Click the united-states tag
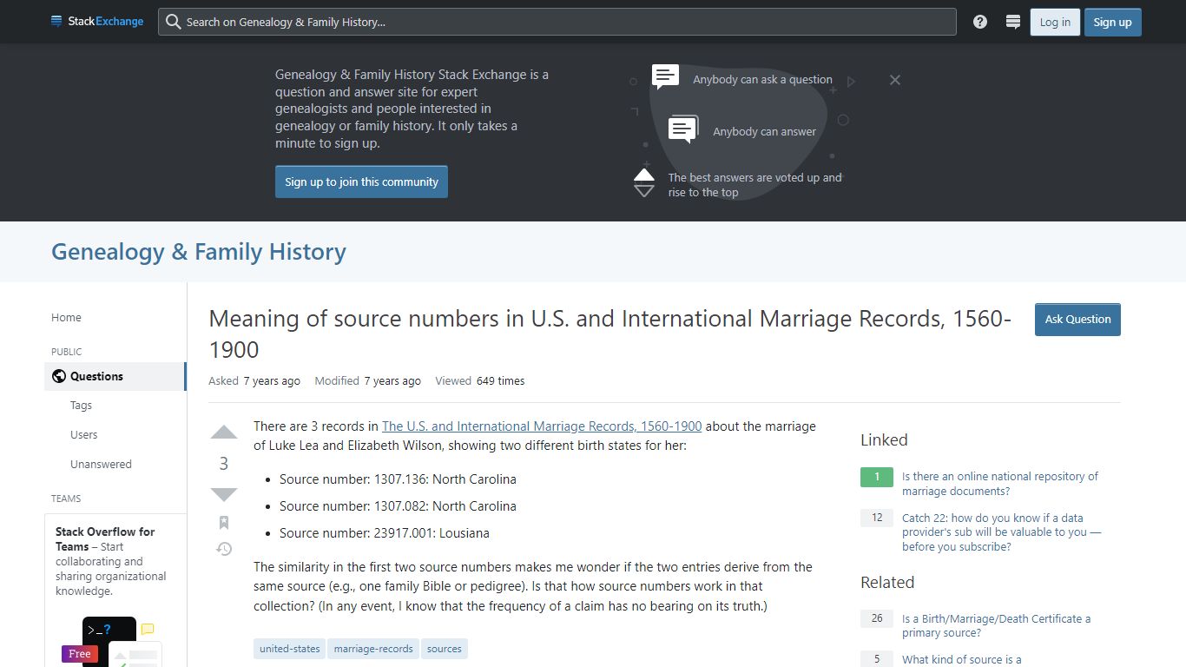1186x667 pixels. 290,649
